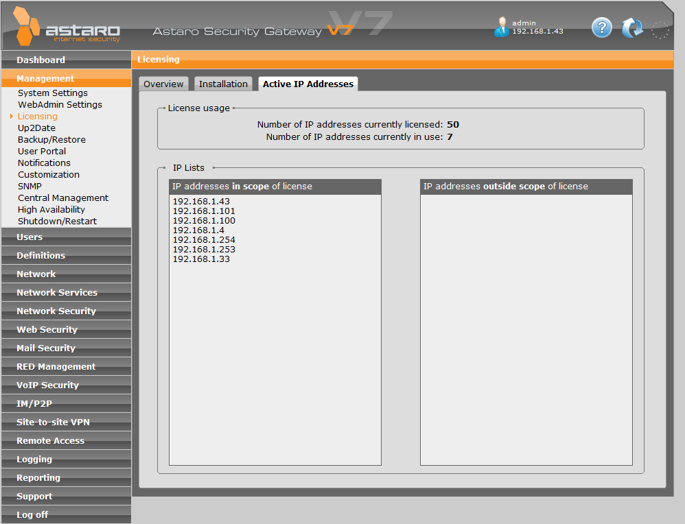This screenshot has width=685, height=524.
Task: Open the Dashboard menu
Action: coord(67,60)
